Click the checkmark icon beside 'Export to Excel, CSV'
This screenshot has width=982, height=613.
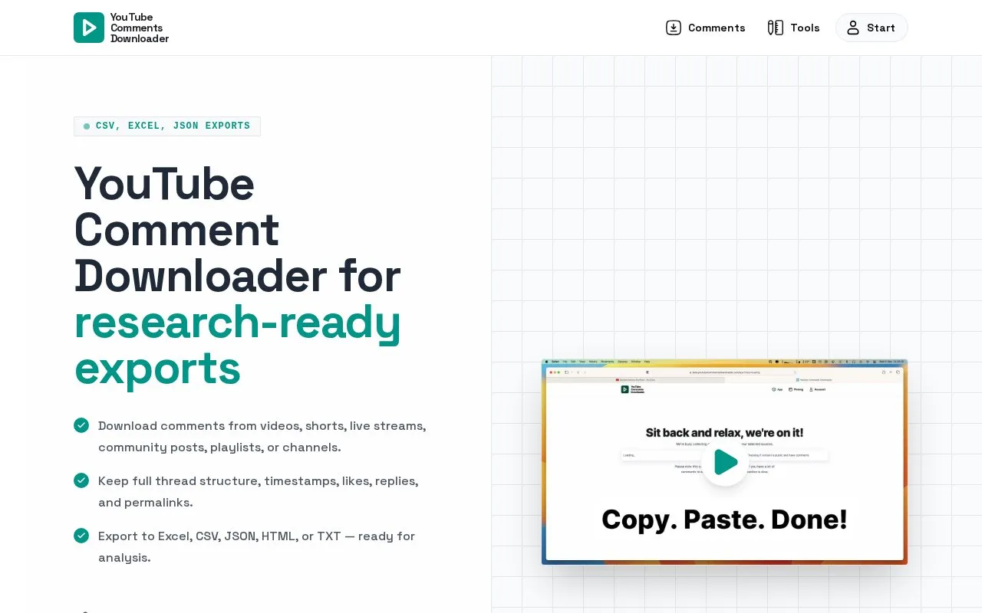point(81,536)
